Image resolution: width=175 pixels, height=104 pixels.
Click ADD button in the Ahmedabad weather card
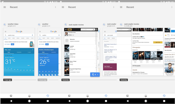tap(47, 44)
